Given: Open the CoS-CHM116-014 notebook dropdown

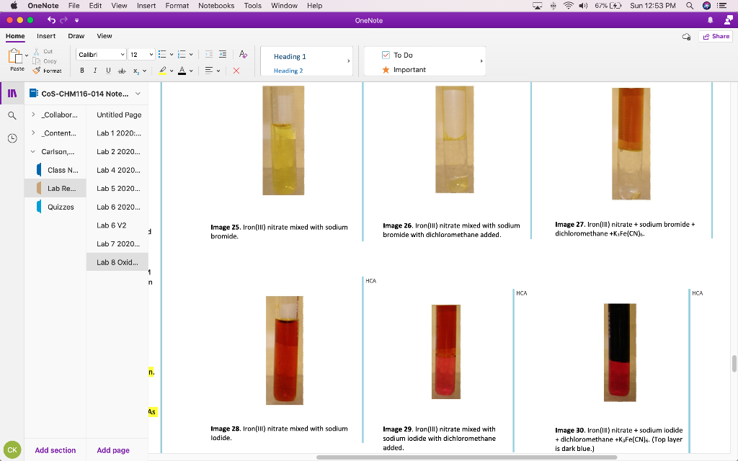Looking at the screenshot, I should [138, 94].
